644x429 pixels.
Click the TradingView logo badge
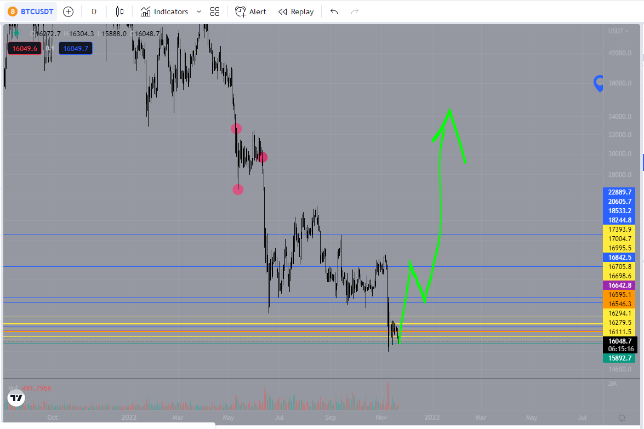[16, 398]
